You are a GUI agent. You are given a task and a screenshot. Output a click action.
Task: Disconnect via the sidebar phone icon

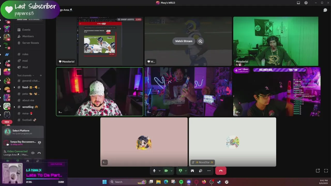click(39, 153)
